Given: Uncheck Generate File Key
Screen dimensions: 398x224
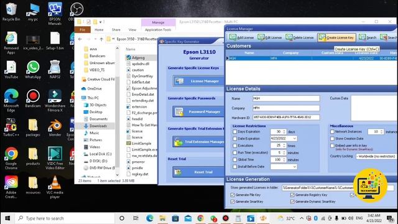Looking at the screenshot, I should click(232, 195).
